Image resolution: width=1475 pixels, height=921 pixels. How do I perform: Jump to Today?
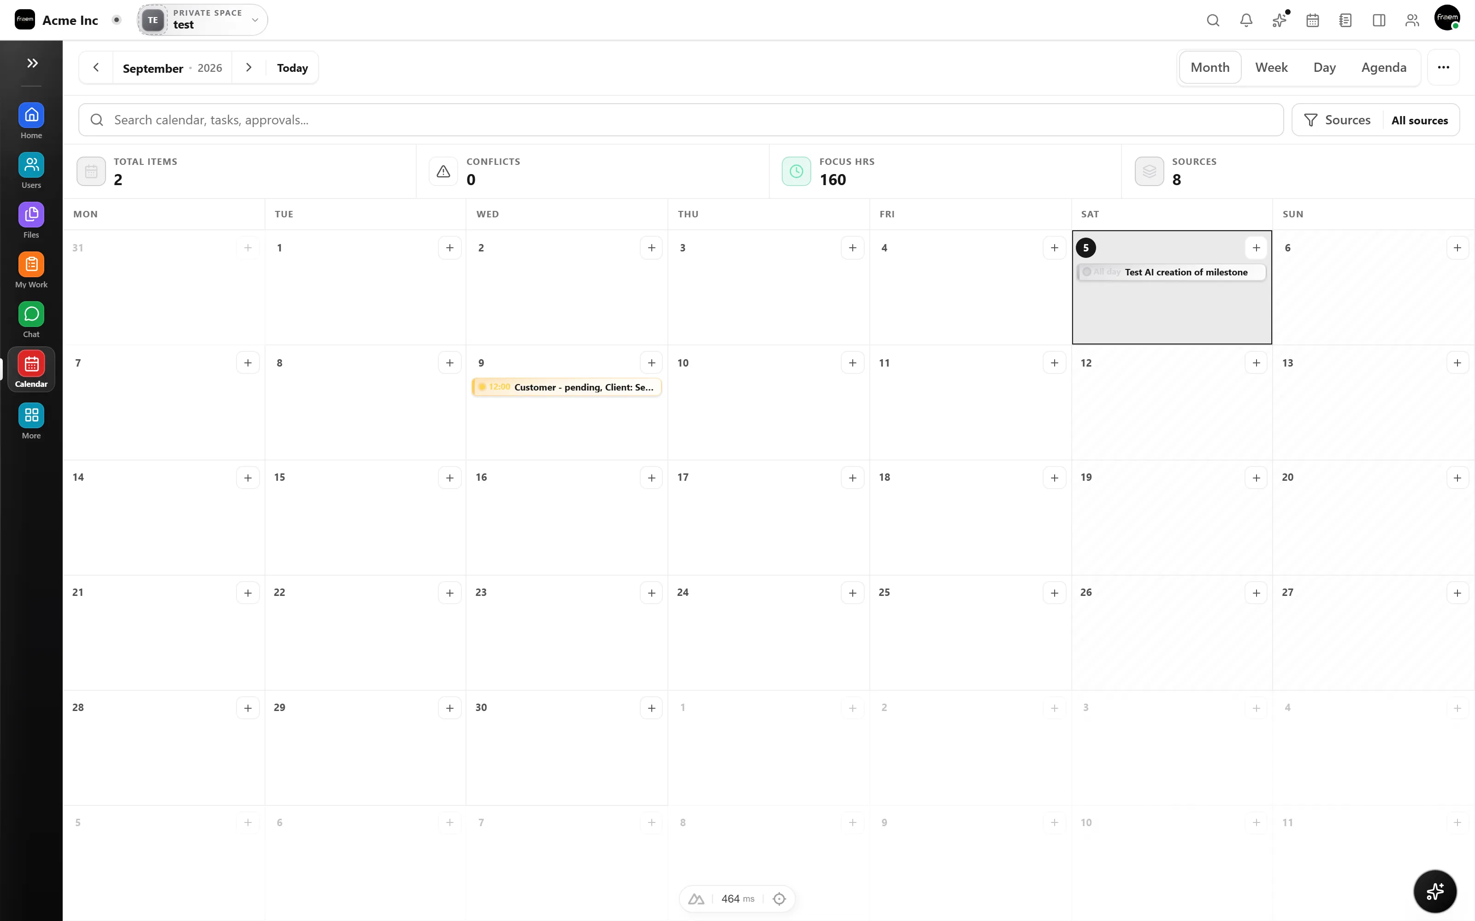tap(292, 68)
